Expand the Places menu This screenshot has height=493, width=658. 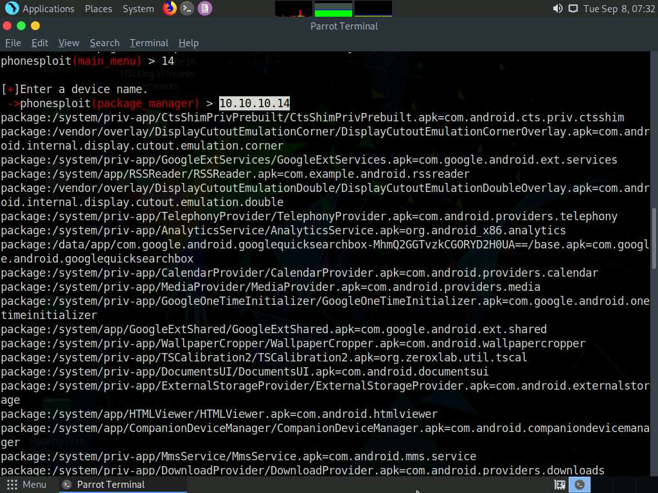[x=98, y=8]
